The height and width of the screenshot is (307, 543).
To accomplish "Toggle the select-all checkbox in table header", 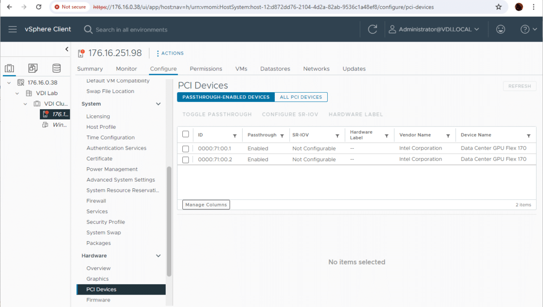I will tap(186, 134).
